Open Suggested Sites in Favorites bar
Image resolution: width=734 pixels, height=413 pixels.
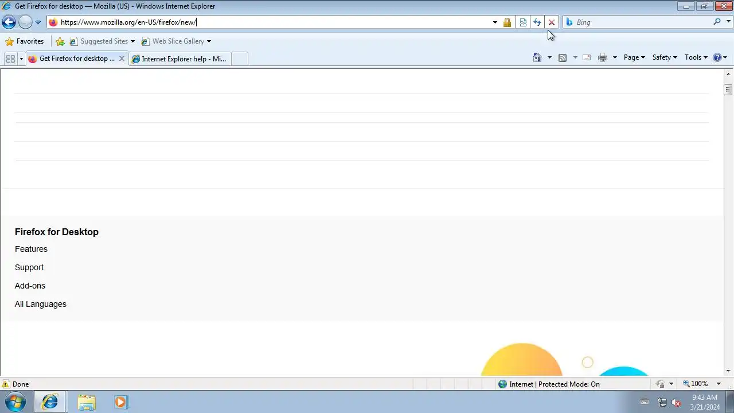click(x=99, y=41)
